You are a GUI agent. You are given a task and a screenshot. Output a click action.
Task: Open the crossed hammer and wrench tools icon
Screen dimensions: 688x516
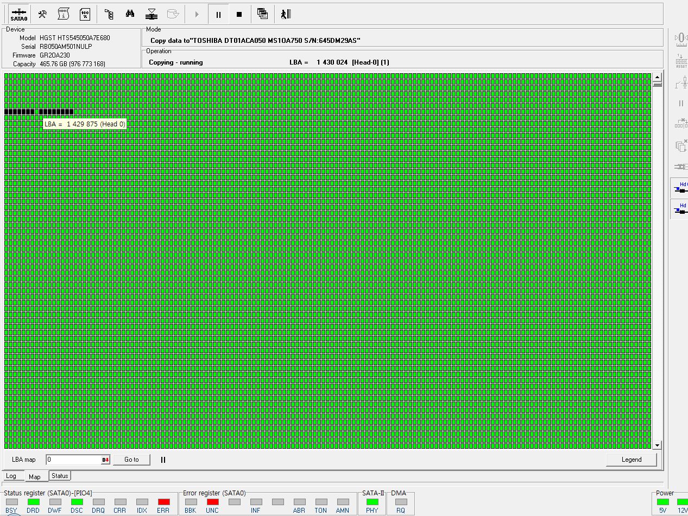[42, 14]
